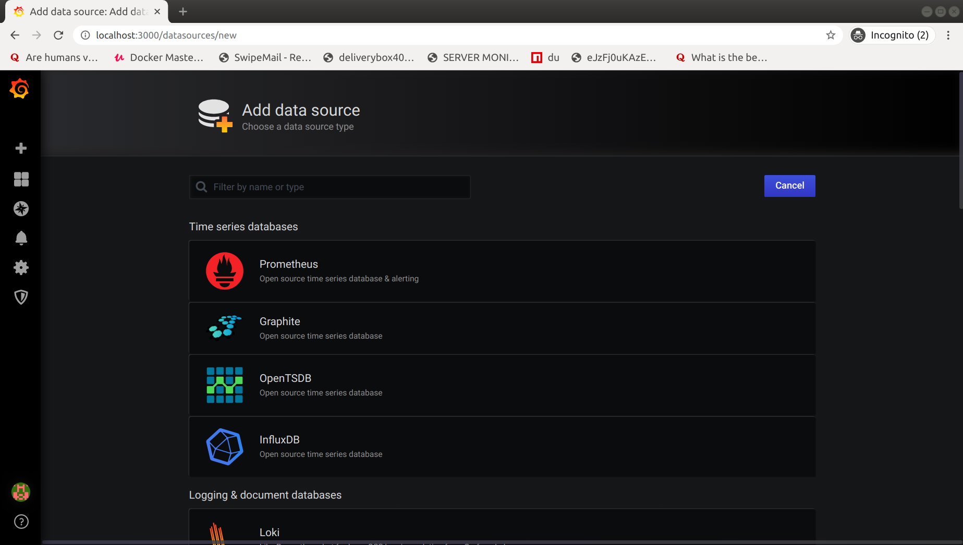Open a new browser tab
Image resolution: width=963 pixels, height=545 pixels.
pos(183,11)
